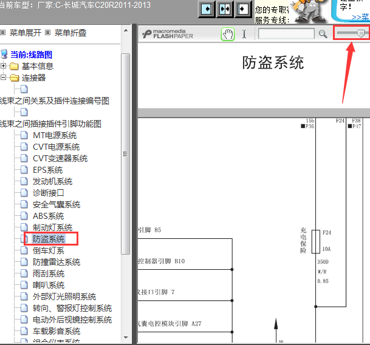This screenshot has width=370, height=345.
Task: Click 菜单展开 to expand the menu
Action: [x=26, y=33]
